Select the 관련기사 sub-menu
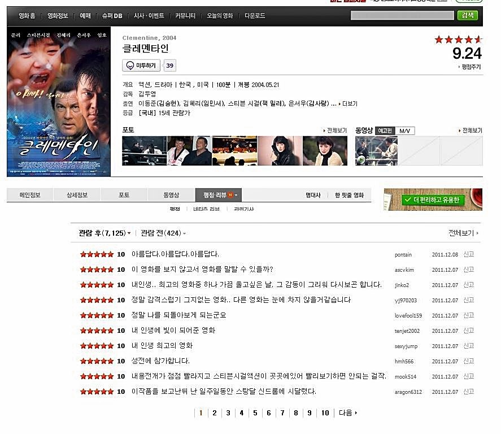 (x=243, y=209)
